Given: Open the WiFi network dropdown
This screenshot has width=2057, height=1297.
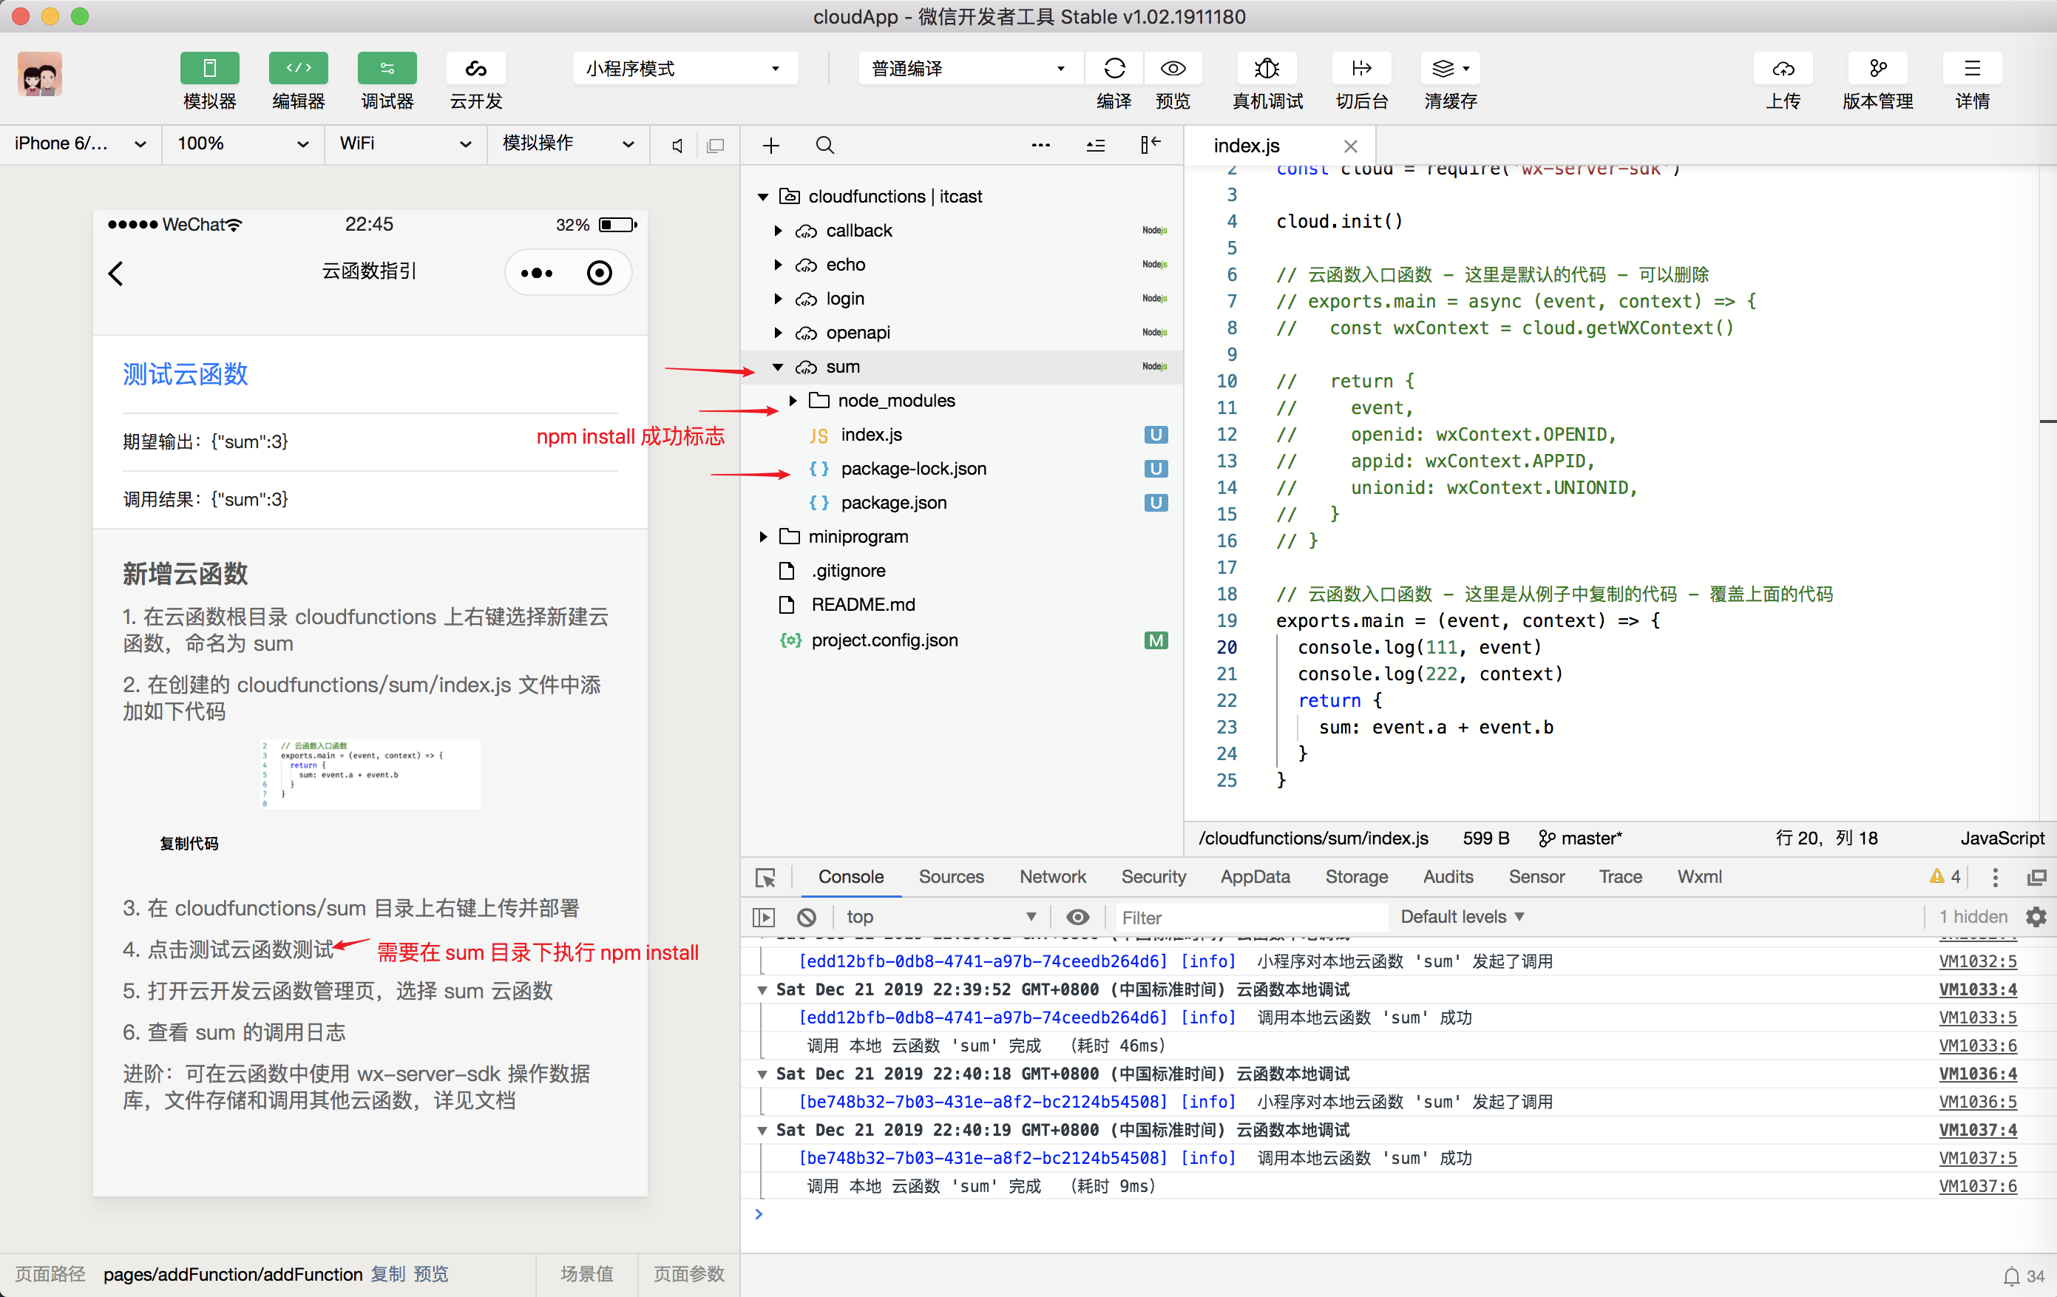Looking at the screenshot, I should click(406, 144).
